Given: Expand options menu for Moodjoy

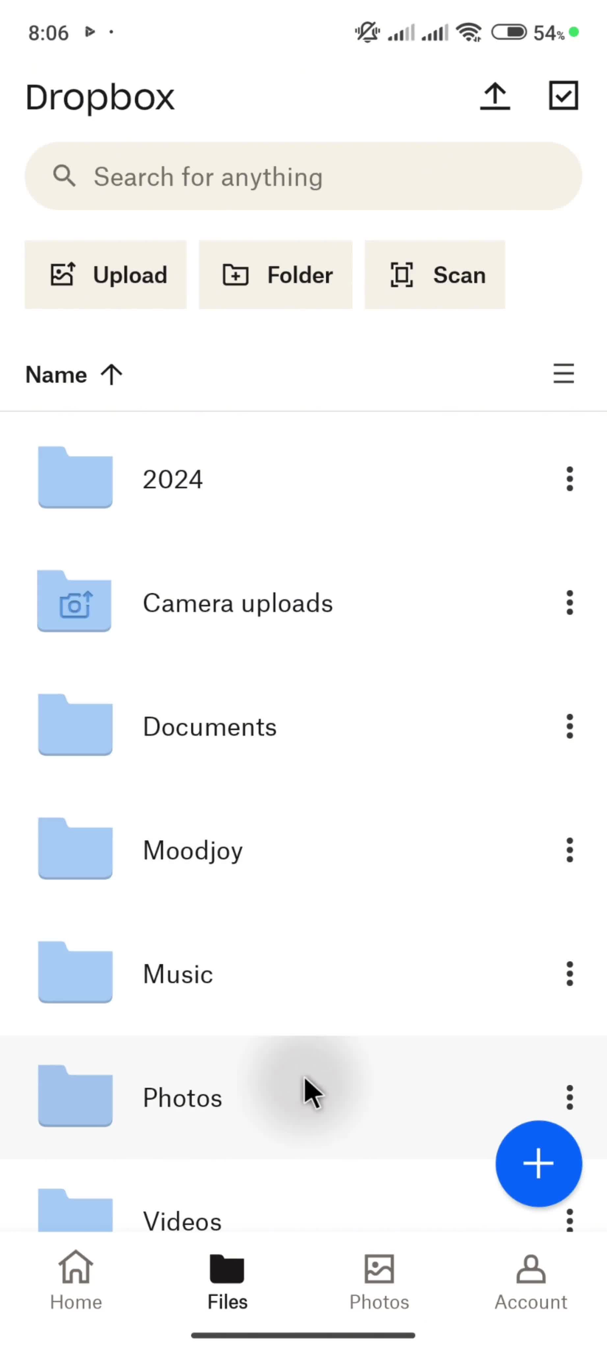Looking at the screenshot, I should pyautogui.click(x=569, y=850).
